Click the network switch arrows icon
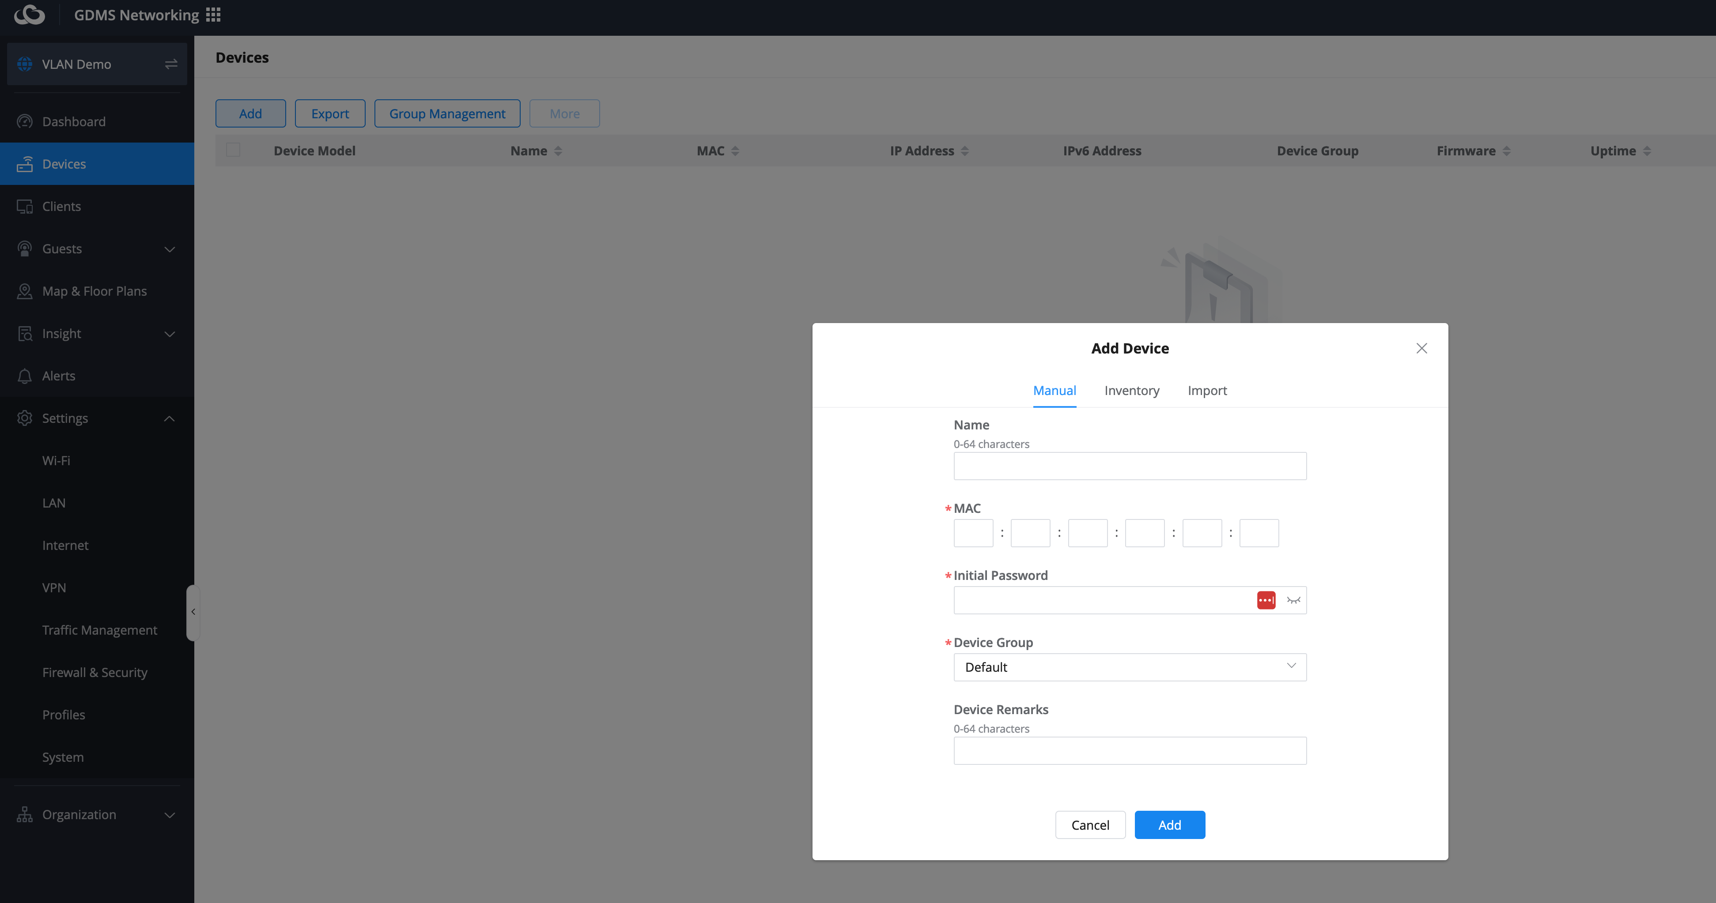 (x=170, y=64)
